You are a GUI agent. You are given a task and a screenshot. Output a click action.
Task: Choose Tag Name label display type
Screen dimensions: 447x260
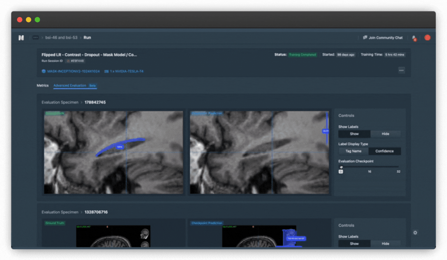coord(353,151)
